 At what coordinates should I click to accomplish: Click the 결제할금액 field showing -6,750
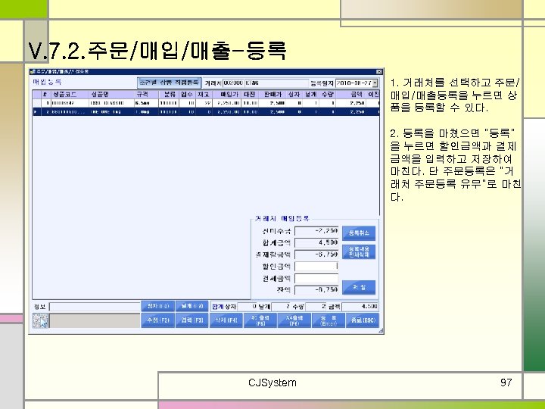pyautogui.click(x=316, y=254)
